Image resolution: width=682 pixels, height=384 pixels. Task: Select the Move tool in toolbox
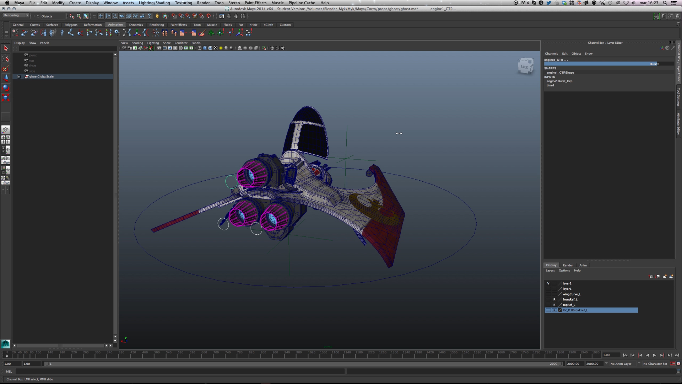tap(6, 77)
